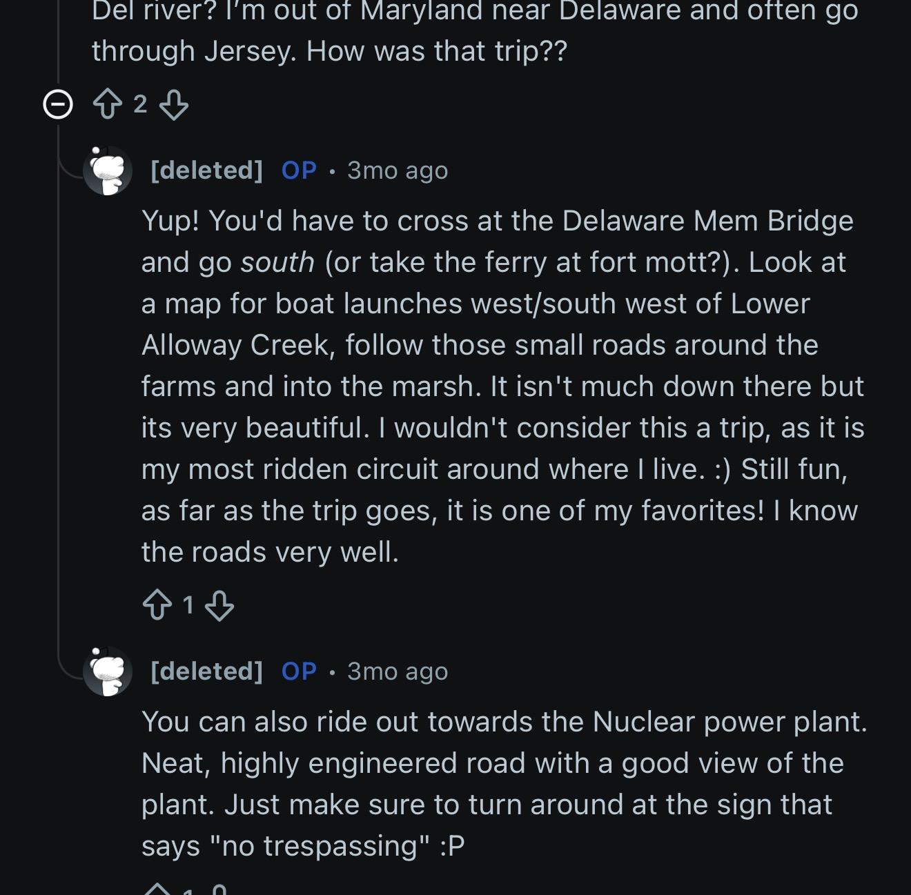
Task: Downvote the "How was that trip??" comment
Action: coord(173,105)
